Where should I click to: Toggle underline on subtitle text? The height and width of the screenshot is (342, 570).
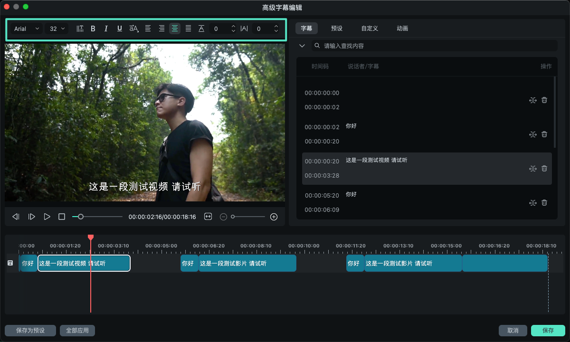coord(119,29)
